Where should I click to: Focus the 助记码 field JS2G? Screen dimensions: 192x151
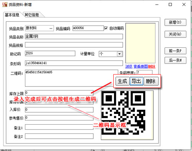tap(50, 54)
